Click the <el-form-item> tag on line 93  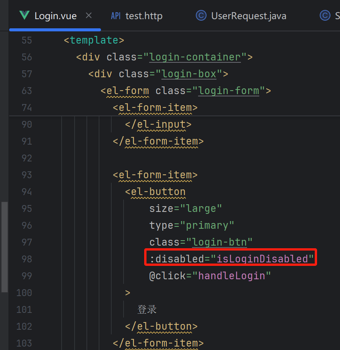point(155,175)
